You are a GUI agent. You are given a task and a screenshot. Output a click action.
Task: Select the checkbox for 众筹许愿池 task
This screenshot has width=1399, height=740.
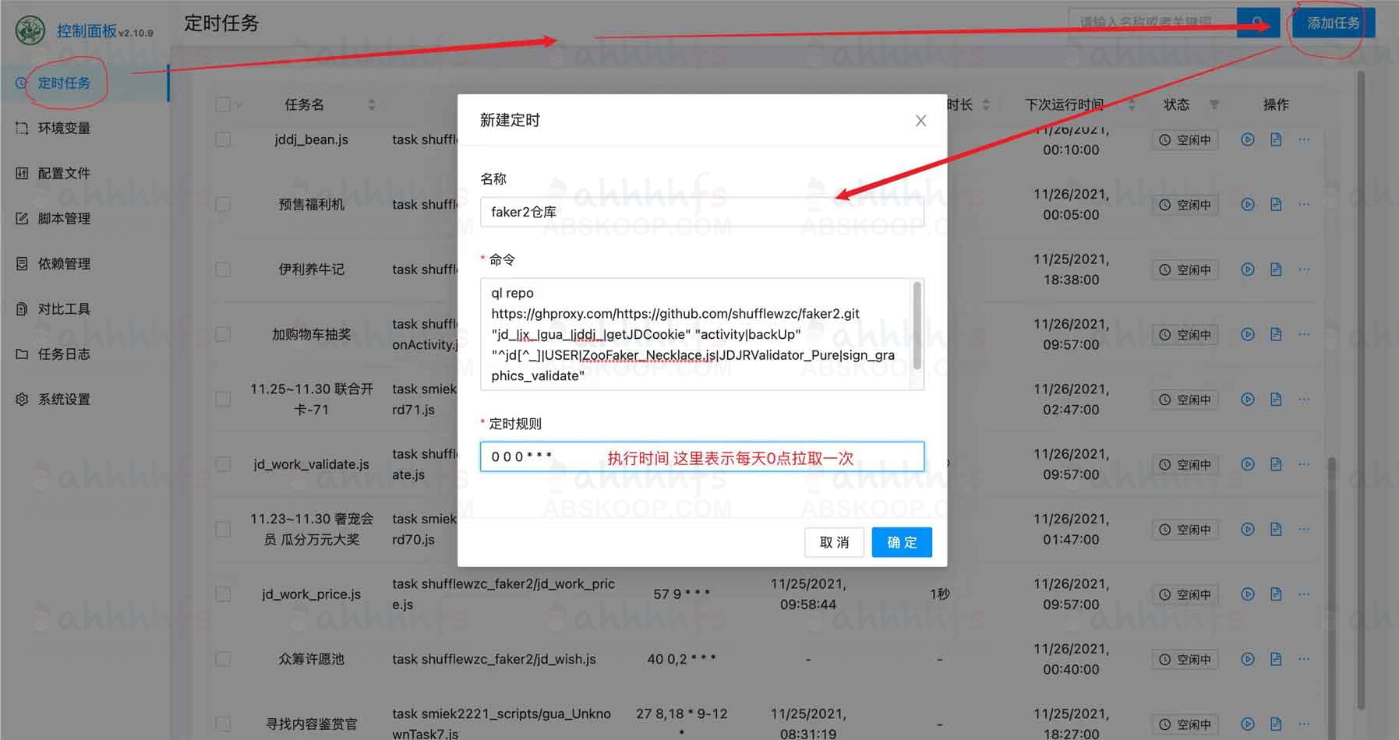click(x=223, y=659)
